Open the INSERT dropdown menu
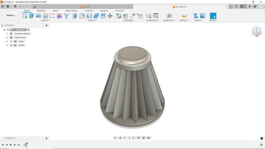 199,20
